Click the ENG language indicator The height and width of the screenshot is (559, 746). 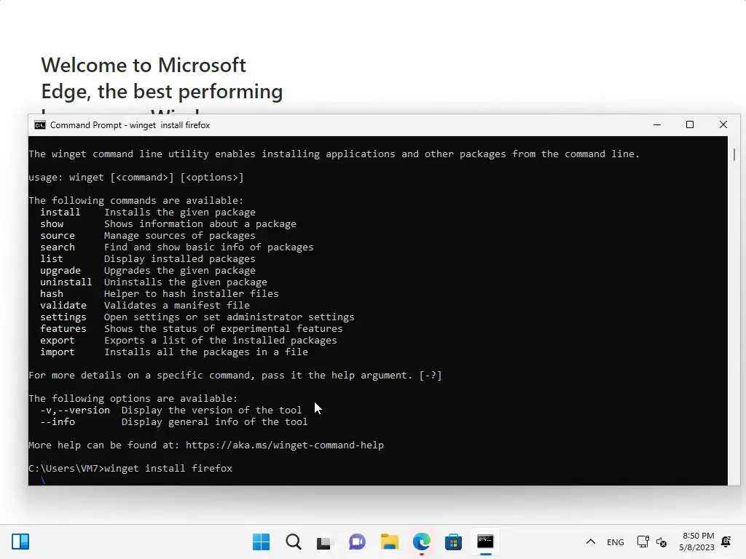(x=615, y=542)
